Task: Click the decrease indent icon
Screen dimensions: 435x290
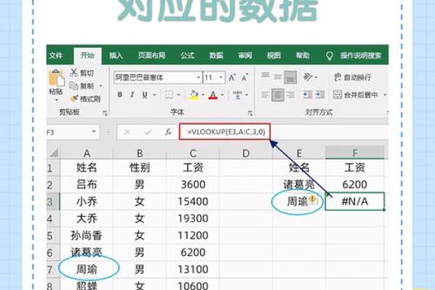Action: (x=307, y=95)
